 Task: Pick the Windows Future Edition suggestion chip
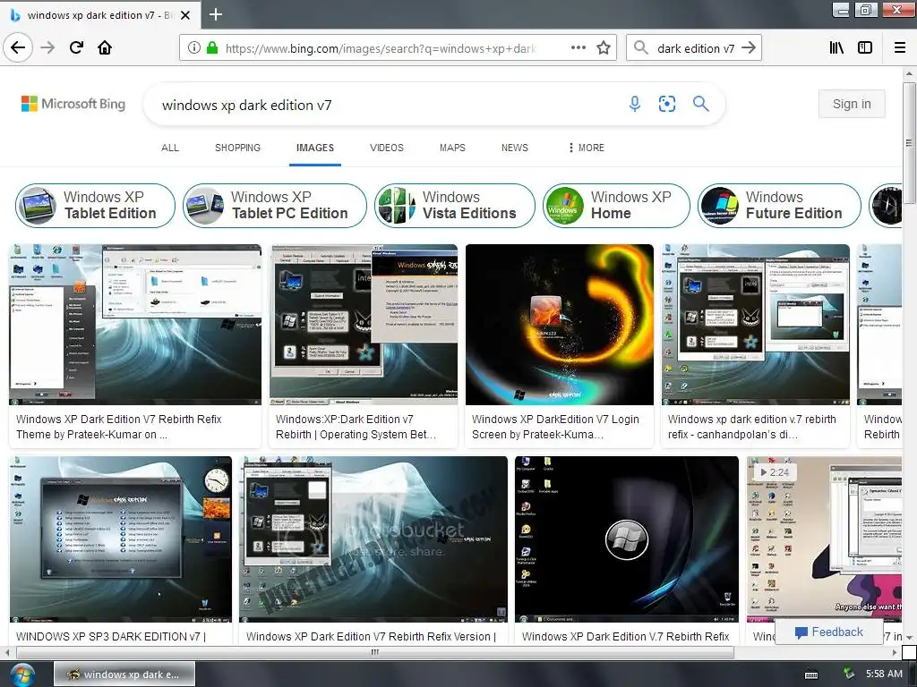tap(780, 205)
